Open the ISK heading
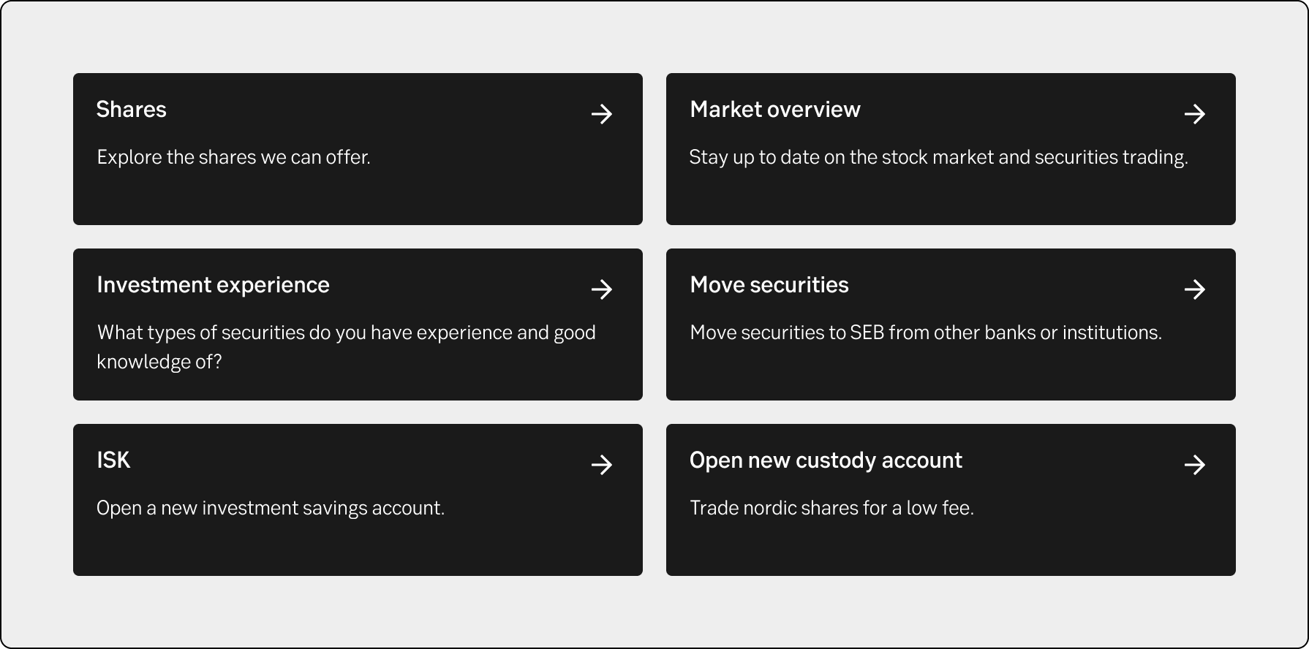This screenshot has height=649, width=1309. 113,460
